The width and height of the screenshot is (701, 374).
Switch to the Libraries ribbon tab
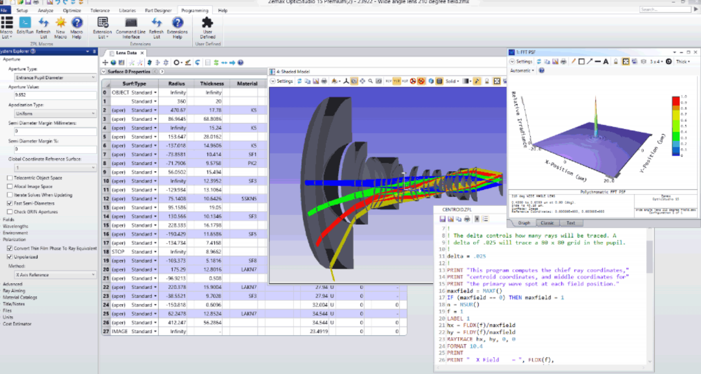click(127, 10)
